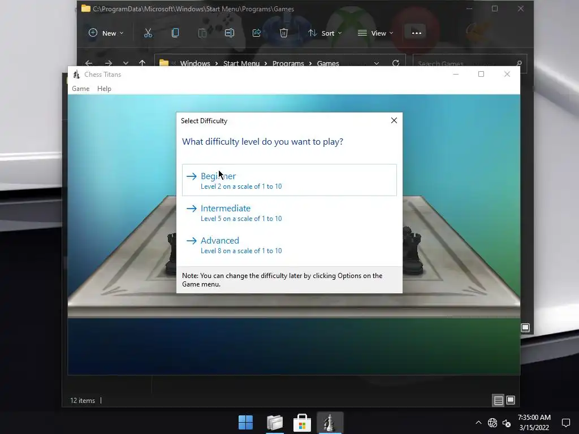Click the folder icon in the address bar
This screenshot has height=434, width=579.
(x=164, y=63)
